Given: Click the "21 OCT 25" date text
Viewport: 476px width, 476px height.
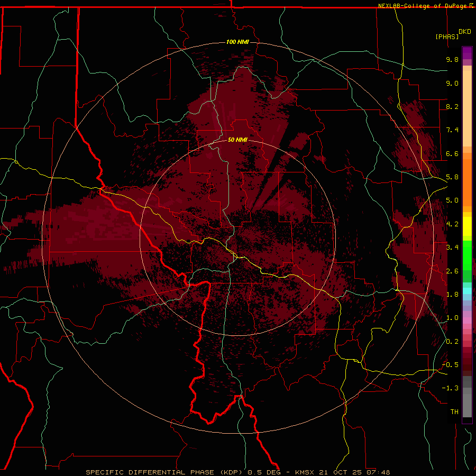Looking at the screenshot, I should pyautogui.click(x=340, y=472).
